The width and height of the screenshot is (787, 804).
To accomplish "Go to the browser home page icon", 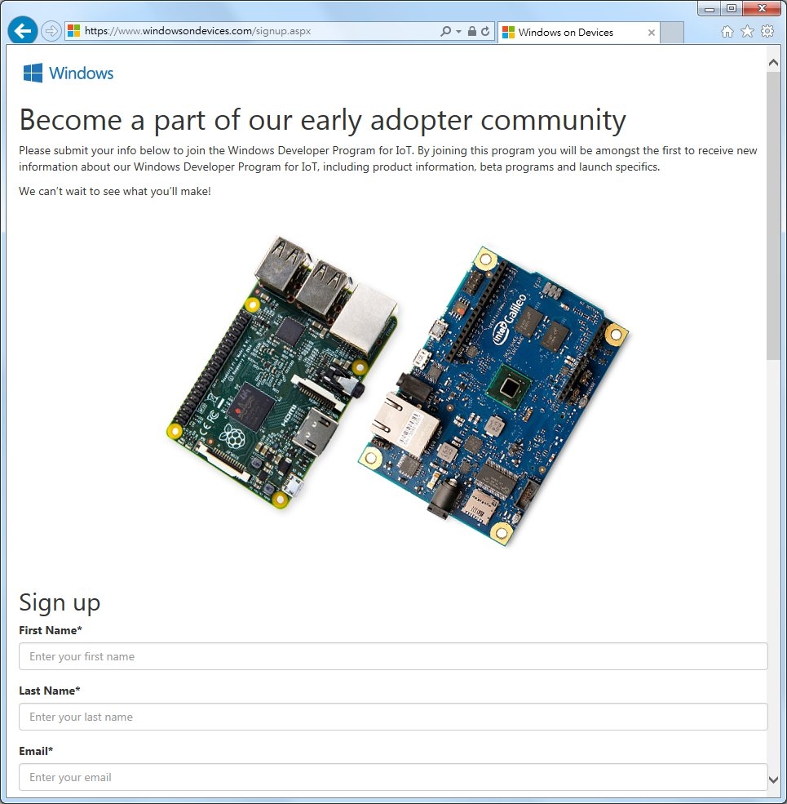I will pyautogui.click(x=727, y=32).
